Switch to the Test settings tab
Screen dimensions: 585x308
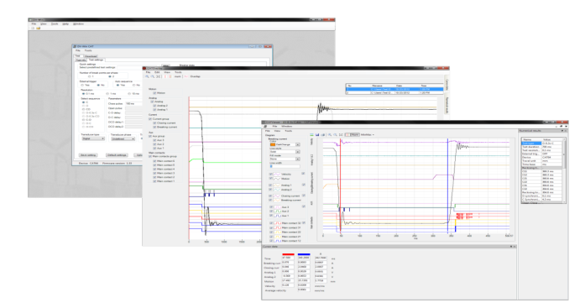96,60
